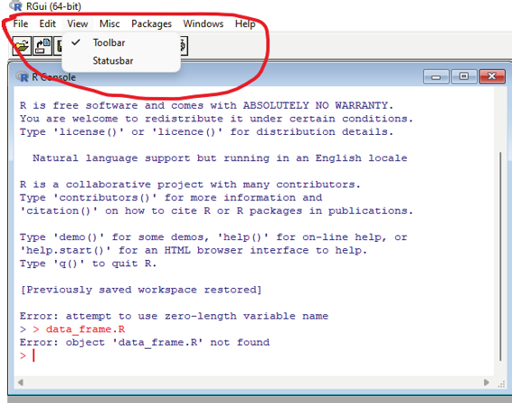This screenshot has height=403, width=512.
Task: Close the R Console window
Action: 492,77
